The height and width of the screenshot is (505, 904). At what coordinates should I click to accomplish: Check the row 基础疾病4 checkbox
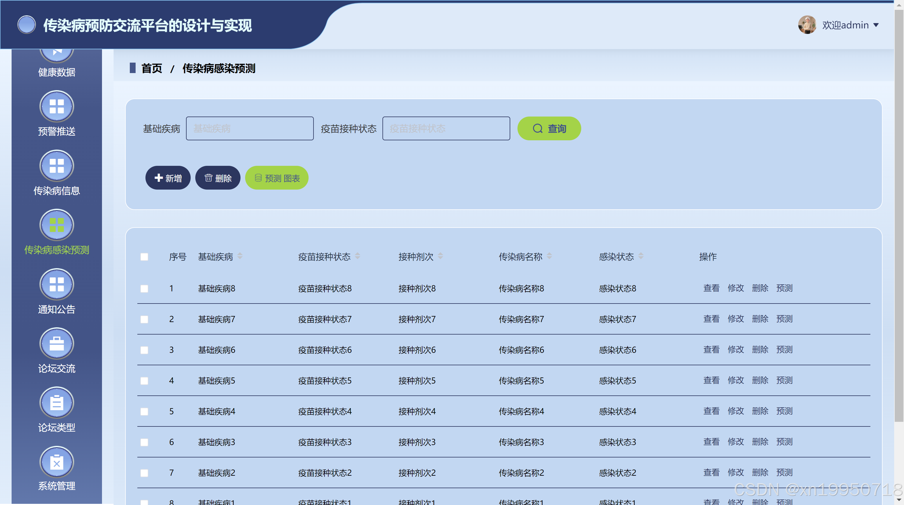(x=144, y=411)
